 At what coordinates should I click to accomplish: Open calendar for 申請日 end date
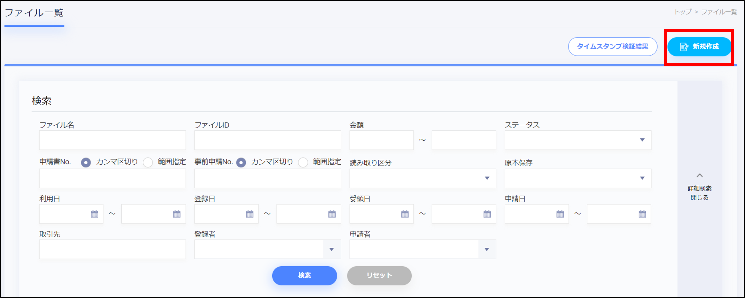click(642, 214)
